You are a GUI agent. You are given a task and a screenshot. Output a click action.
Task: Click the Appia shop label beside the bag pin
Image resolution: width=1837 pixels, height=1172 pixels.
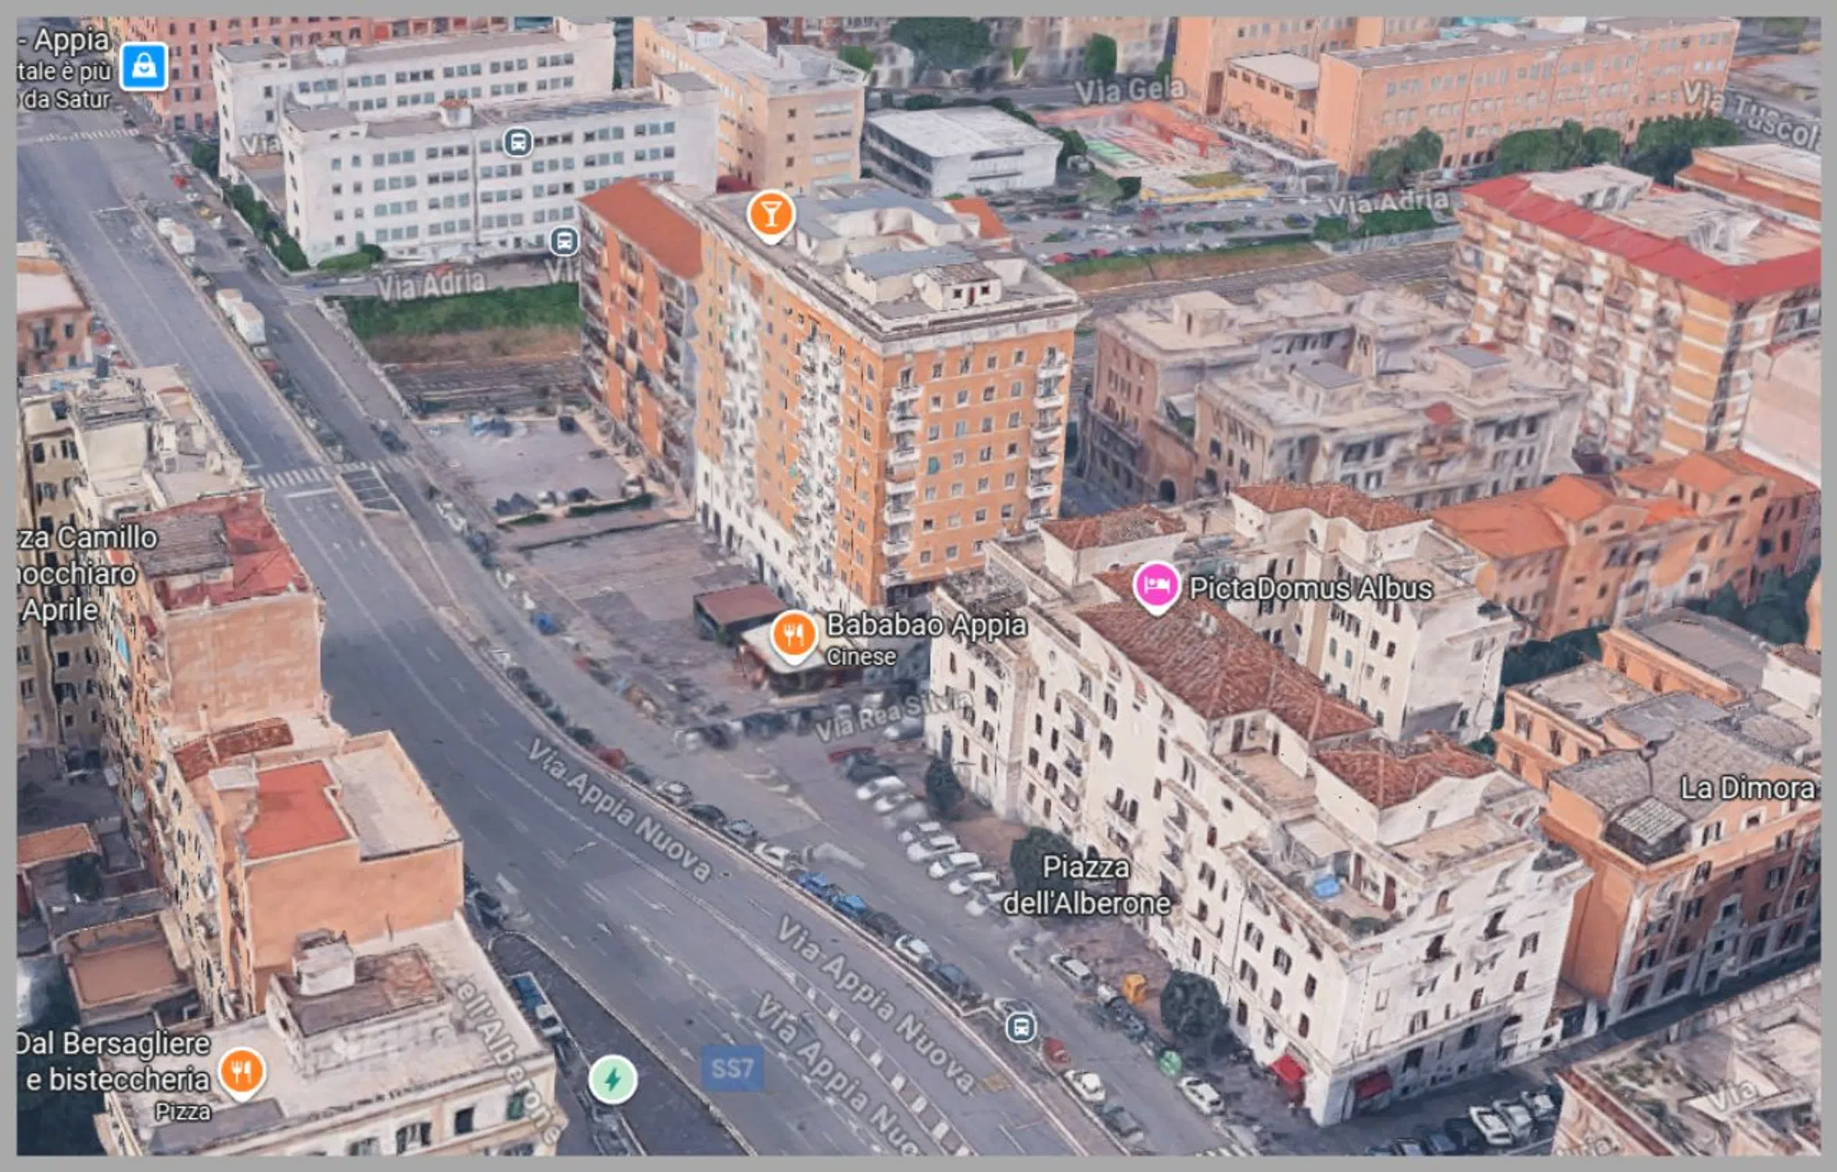[x=64, y=70]
